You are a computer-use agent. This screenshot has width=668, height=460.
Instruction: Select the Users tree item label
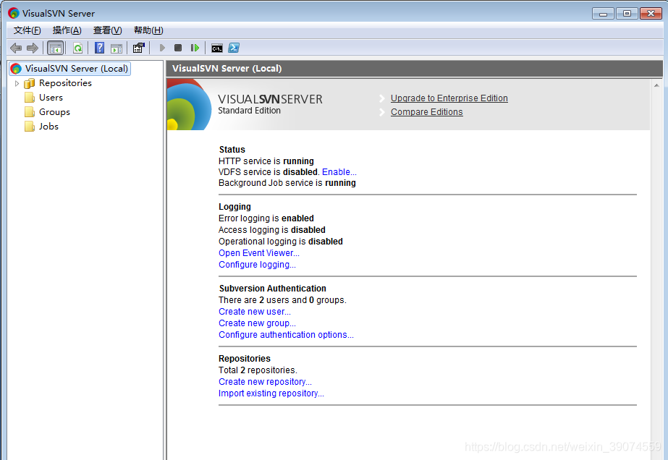[51, 98]
